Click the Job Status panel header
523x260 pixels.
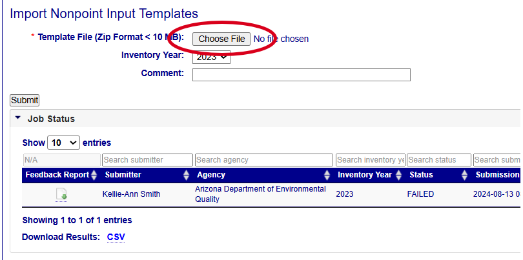tap(265, 119)
